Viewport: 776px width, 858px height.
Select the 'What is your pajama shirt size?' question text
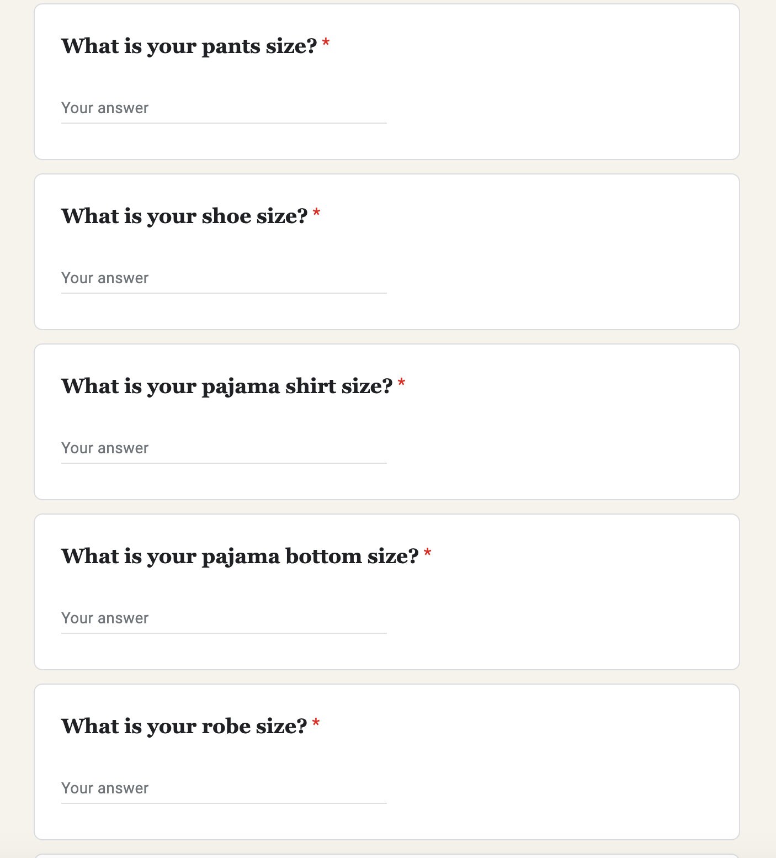(227, 386)
